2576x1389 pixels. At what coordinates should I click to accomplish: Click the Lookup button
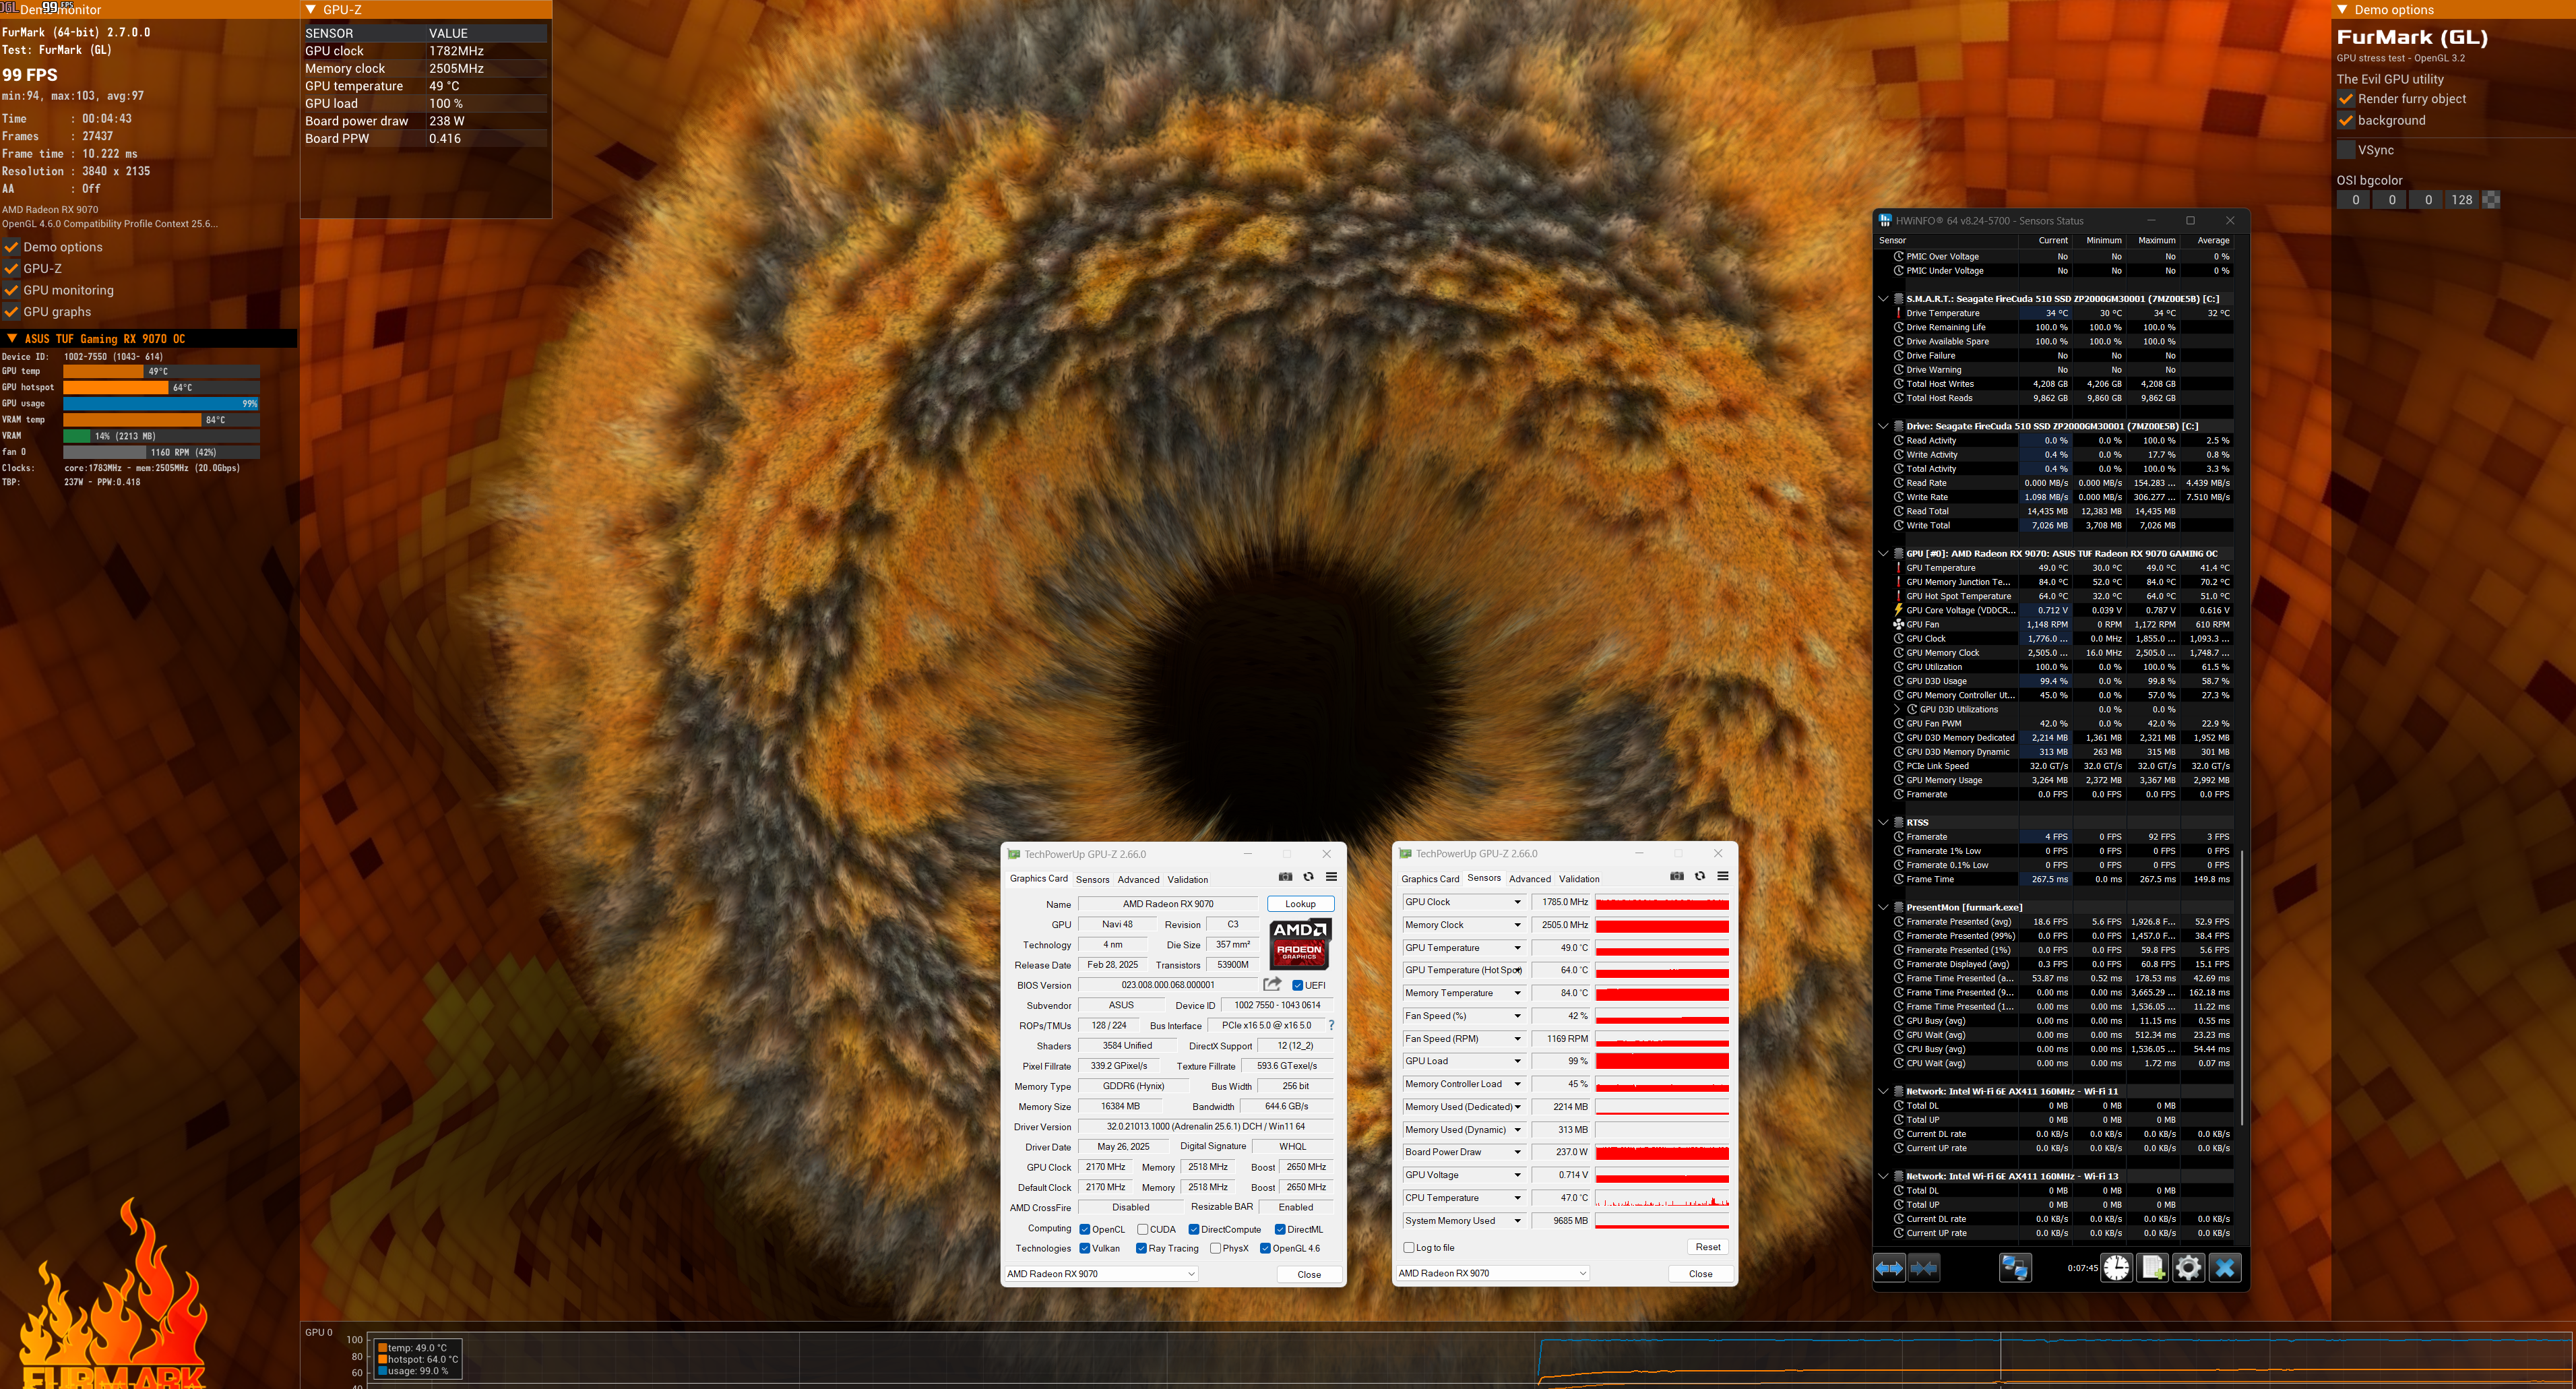(x=1300, y=903)
